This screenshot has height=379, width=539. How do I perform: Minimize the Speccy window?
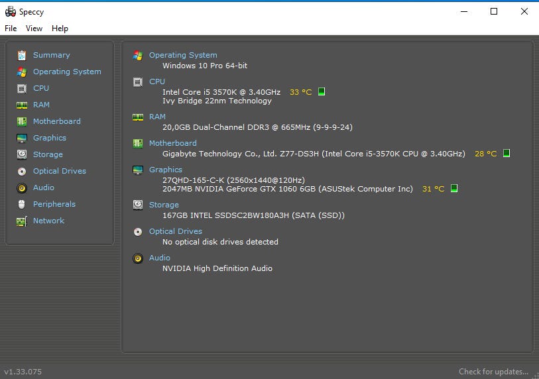click(x=464, y=11)
